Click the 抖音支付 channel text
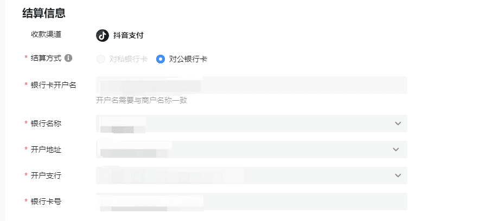 pos(128,35)
